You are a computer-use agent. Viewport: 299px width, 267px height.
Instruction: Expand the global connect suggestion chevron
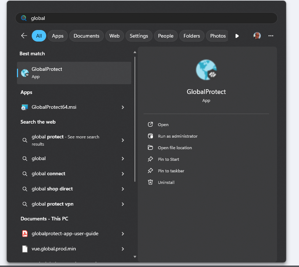click(x=123, y=174)
